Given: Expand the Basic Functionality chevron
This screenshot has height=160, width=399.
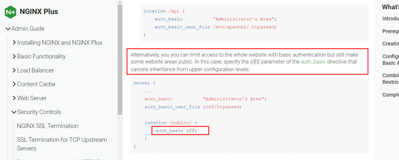Looking at the screenshot, I should [14, 57].
